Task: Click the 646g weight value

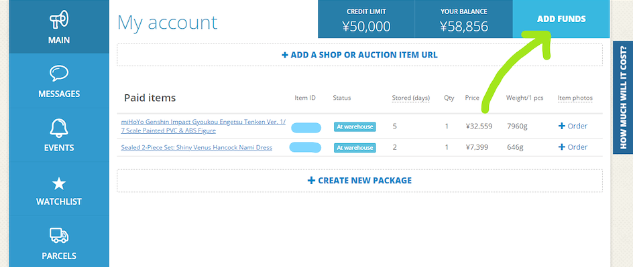Action: pyautogui.click(x=515, y=147)
